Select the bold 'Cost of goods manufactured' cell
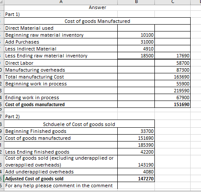The width and height of the screenshot is (201, 192). 61,104
